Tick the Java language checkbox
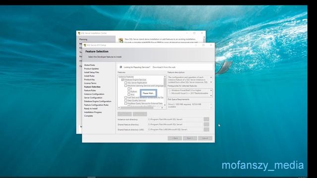Screen dimensions: 317x178 129,94
